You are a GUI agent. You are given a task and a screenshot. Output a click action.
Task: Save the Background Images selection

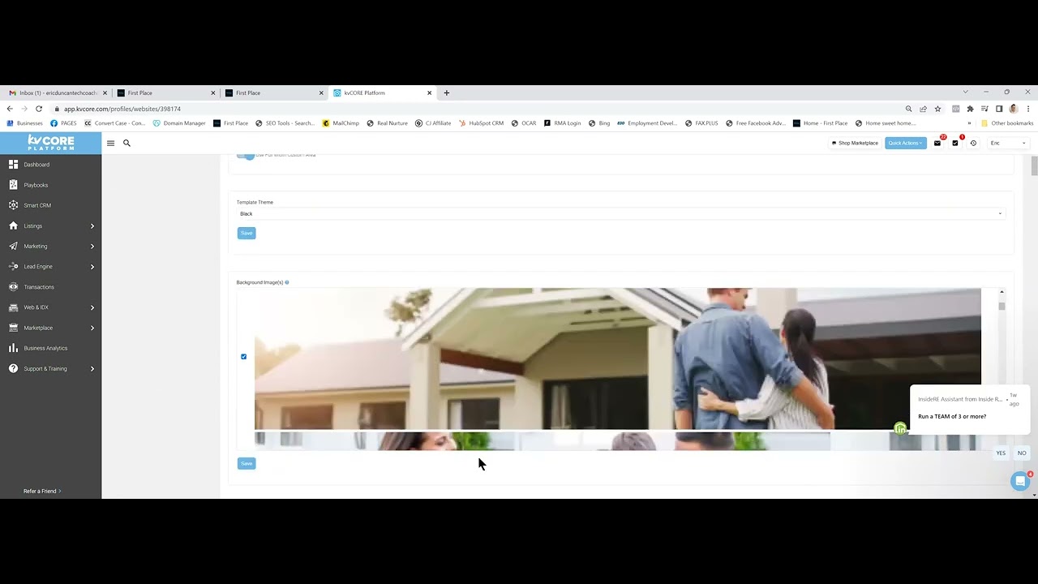(x=247, y=463)
